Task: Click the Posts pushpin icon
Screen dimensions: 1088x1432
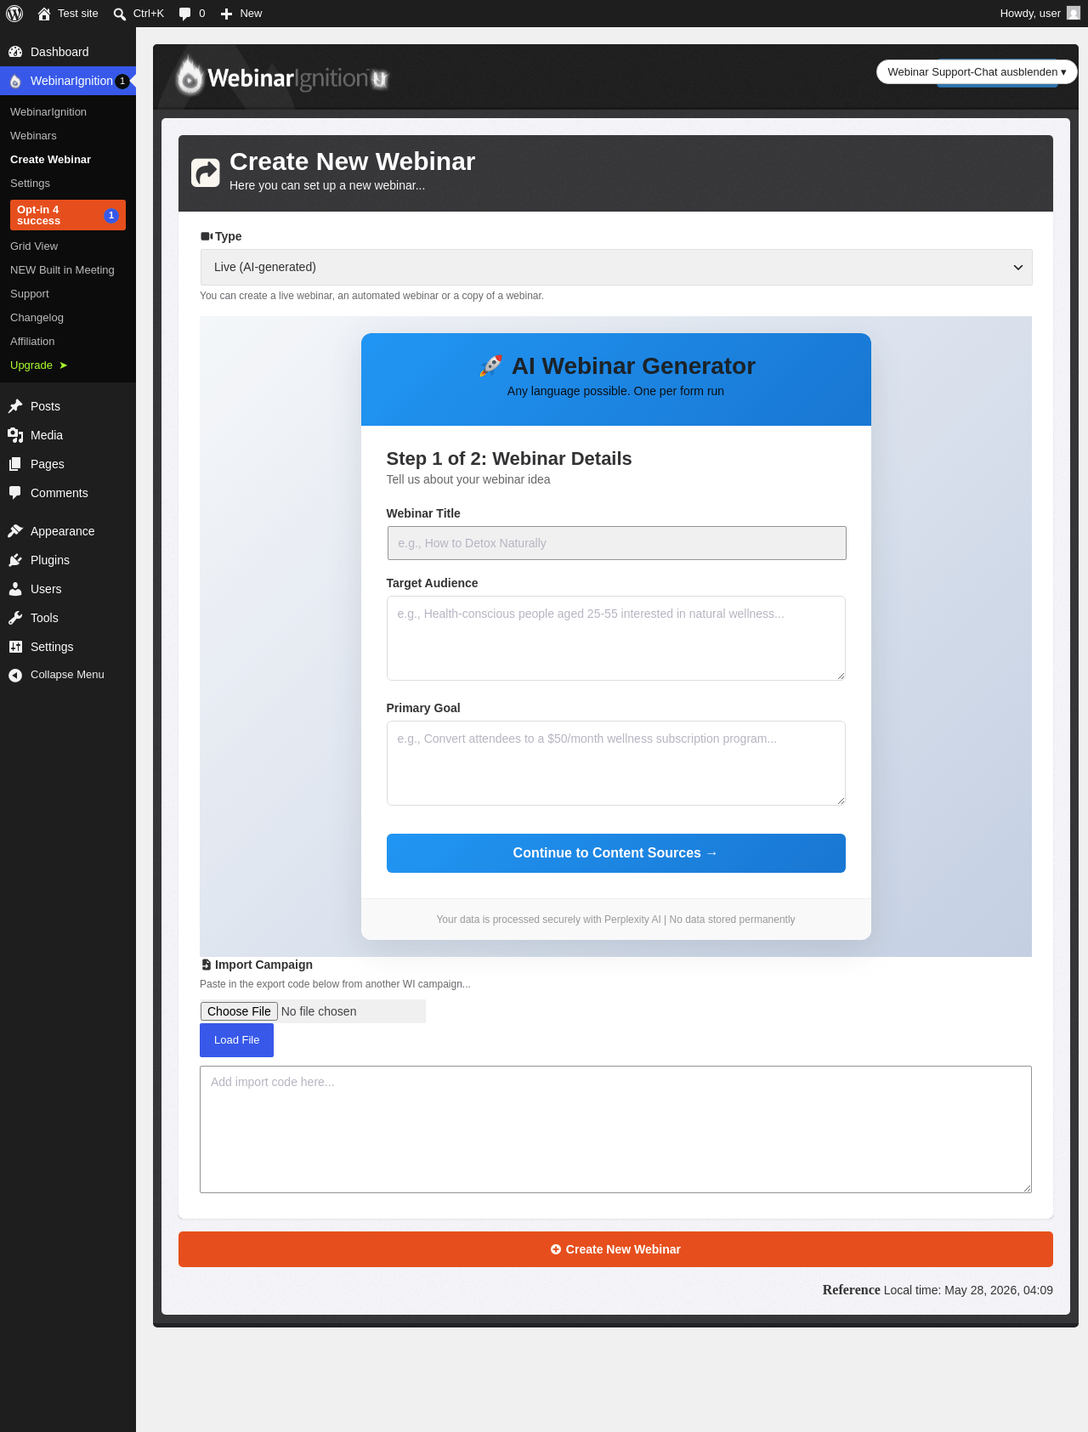Action: pyautogui.click(x=15, y=406)
